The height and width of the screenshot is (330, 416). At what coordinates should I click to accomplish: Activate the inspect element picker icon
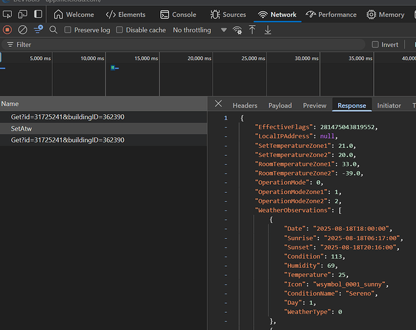[x=7, y=15]
